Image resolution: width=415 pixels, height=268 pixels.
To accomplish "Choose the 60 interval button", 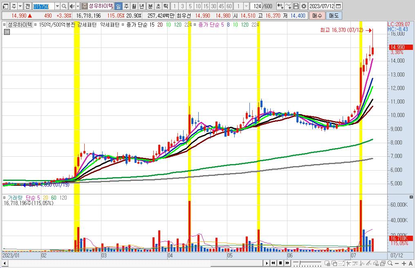I will [229, 6].
